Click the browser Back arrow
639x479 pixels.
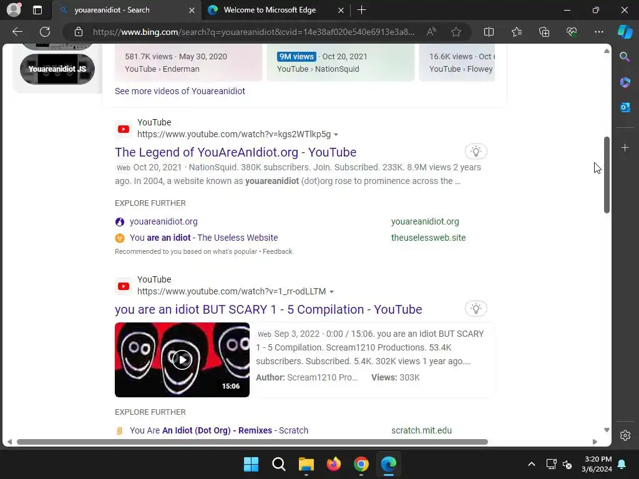pyautogui.click(x=17, y=32)
